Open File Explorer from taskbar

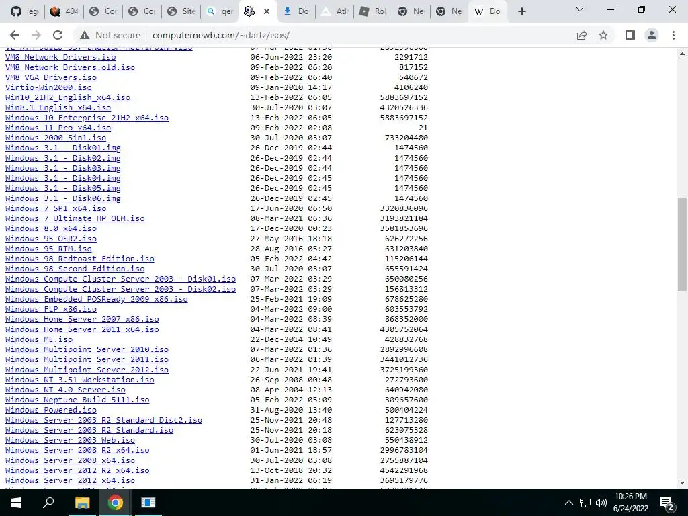(x=82, y=503)
